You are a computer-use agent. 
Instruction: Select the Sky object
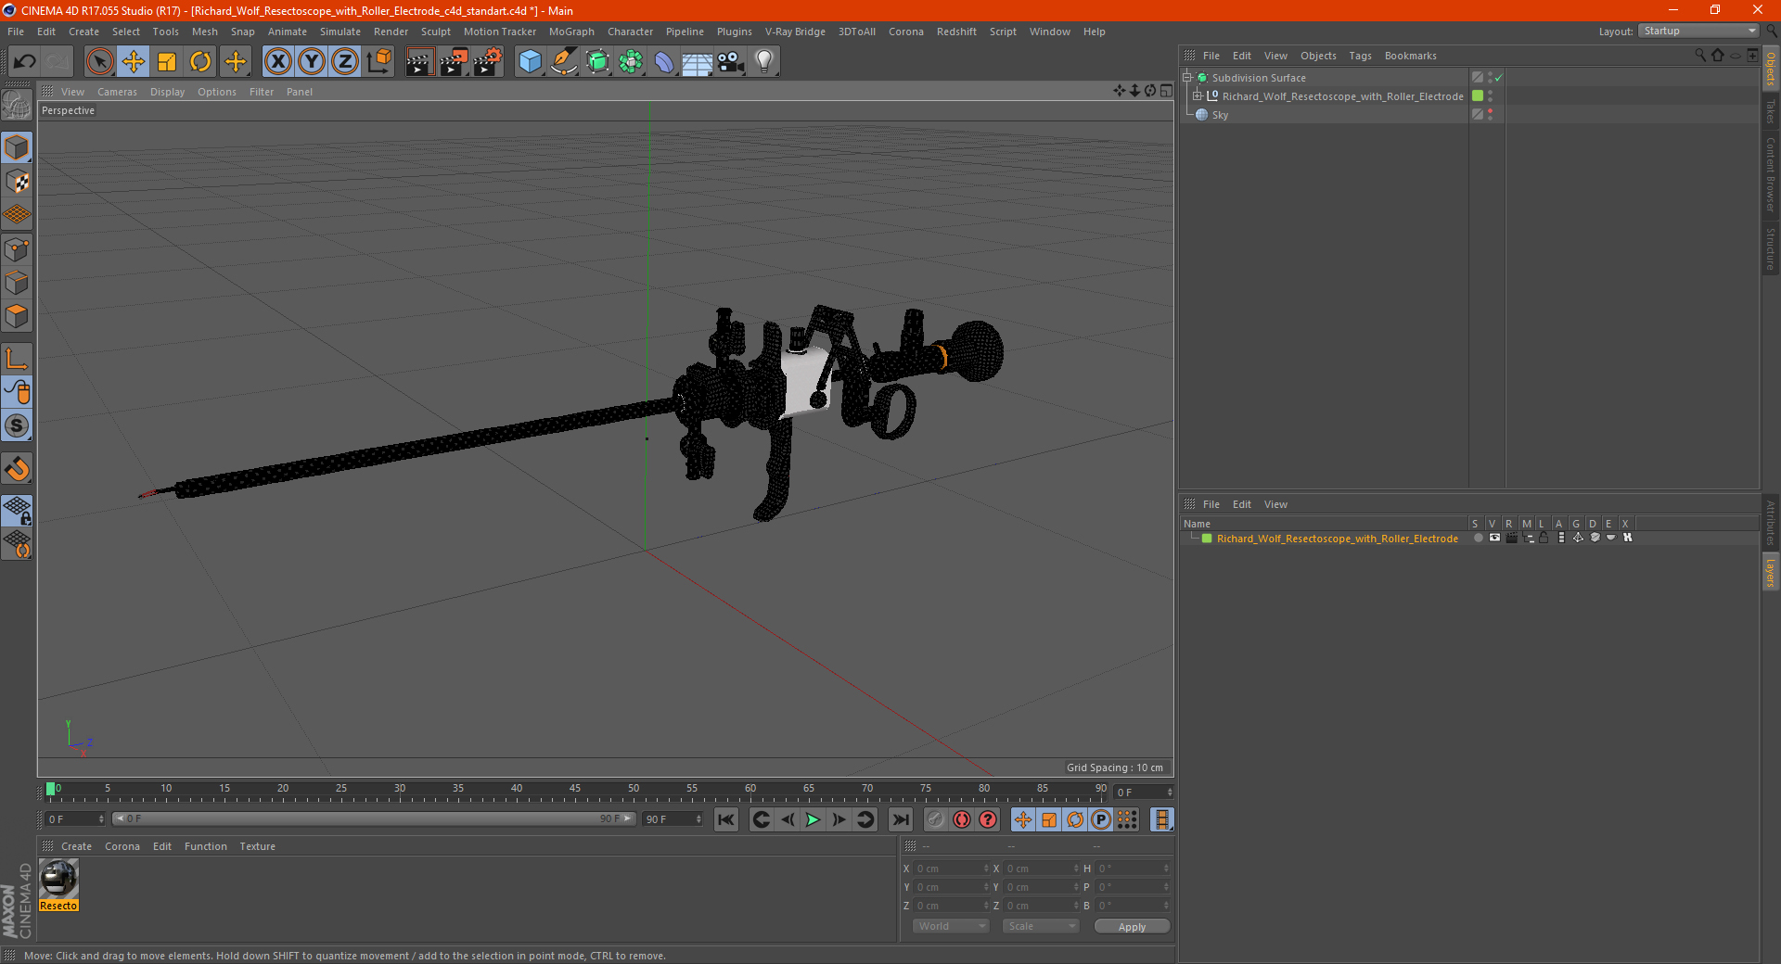click(x=1220, y=115)
